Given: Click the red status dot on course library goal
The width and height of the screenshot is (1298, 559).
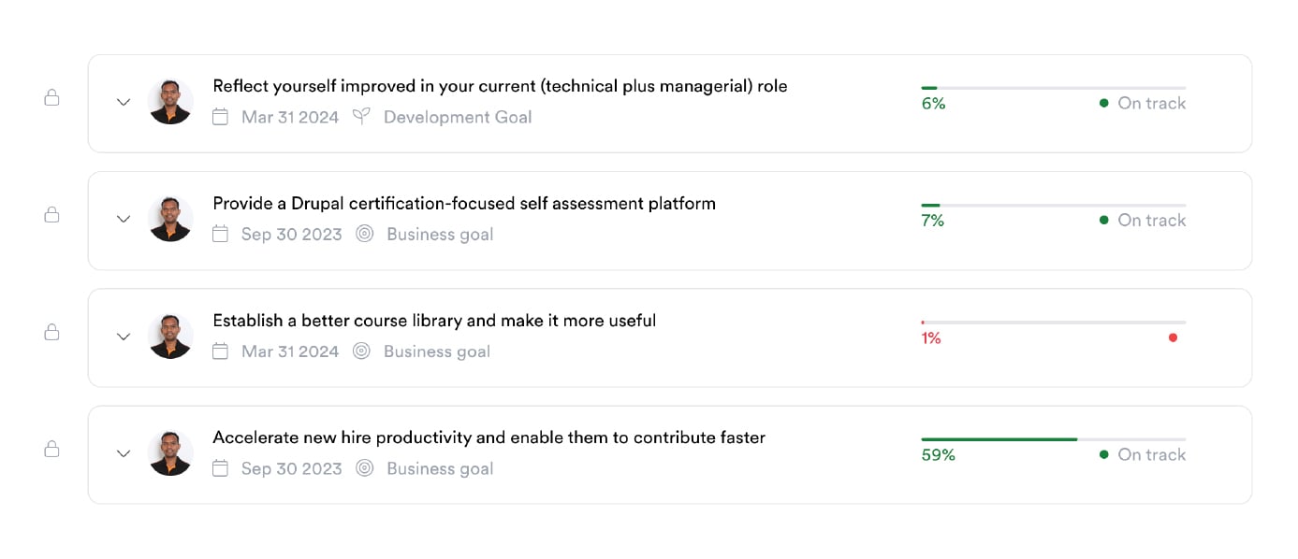Looking at the screenshot, I should tap(1173, 337).
